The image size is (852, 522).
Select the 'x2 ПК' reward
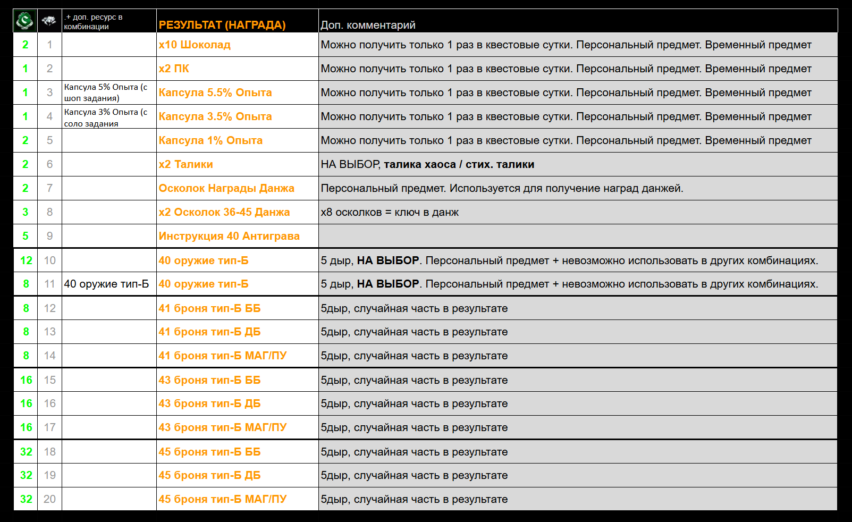[174, 69]
